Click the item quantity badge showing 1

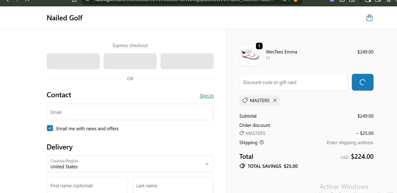tap(259, 46)
